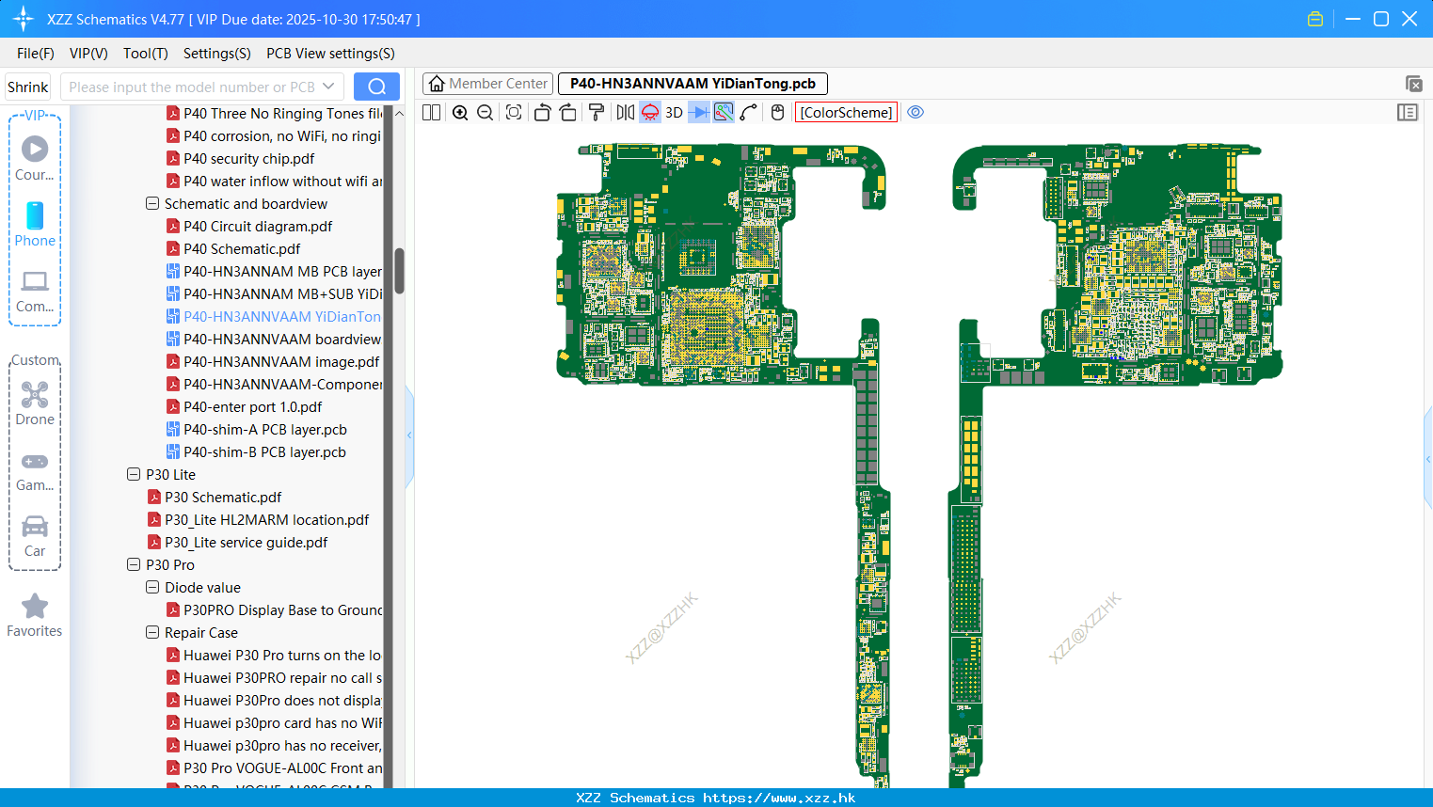Open the www.xzz.hk link in status bar

tap(779, 798)
